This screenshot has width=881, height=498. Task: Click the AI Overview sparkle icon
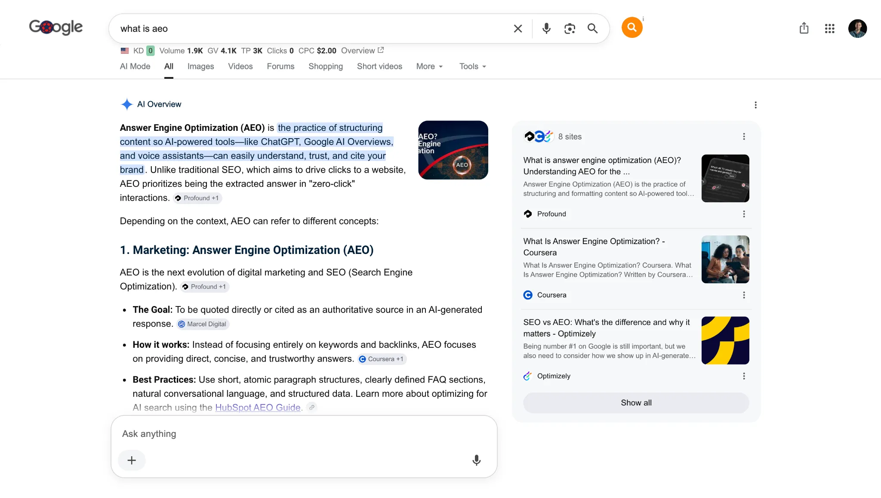126,104
